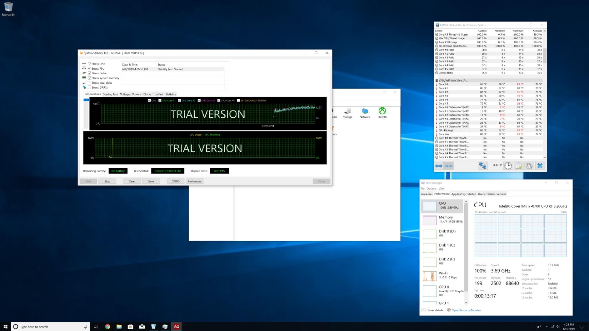Screen dimensions: 589x331
Task: Click the Open Resource Monitor icon
Action: click(x=449, y=310)
